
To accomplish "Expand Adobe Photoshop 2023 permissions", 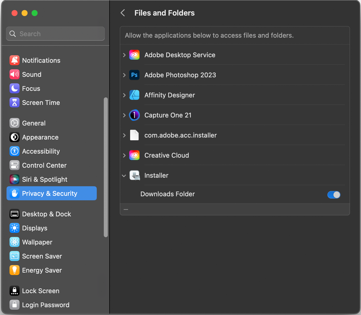I will coord(124,75).
